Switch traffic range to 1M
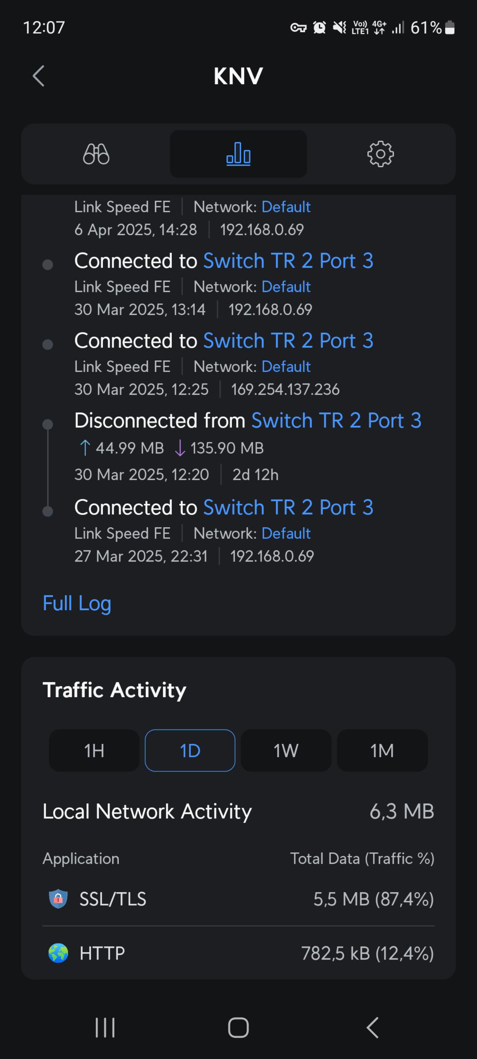Viewport: 477px width, 1059px height. coord(382,750)
